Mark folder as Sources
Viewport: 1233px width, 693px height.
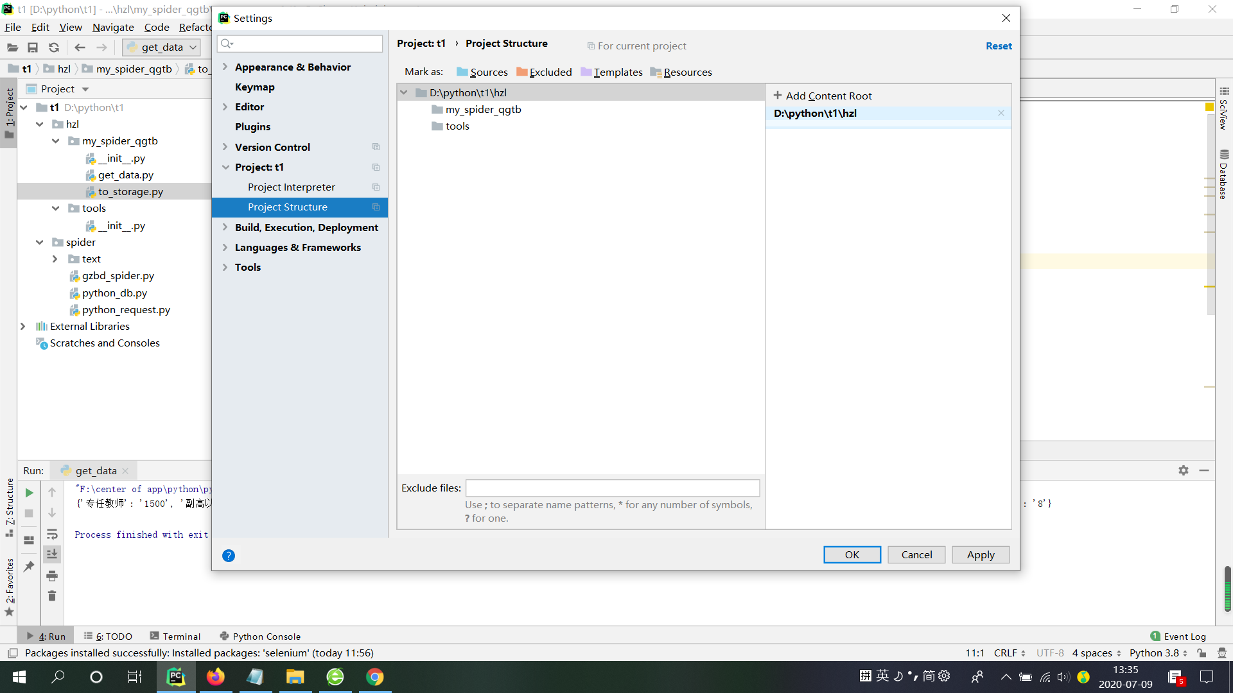pyautogui.click(x=482, y=72)
